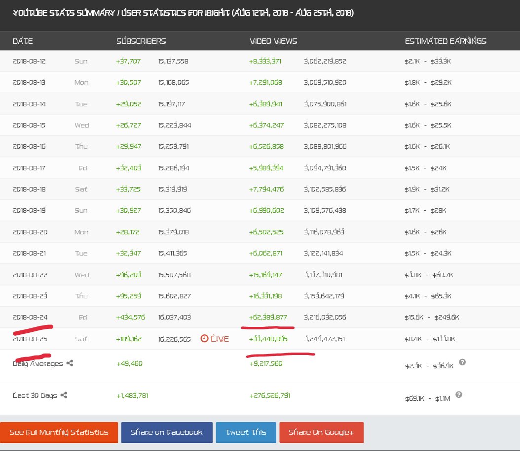Click Share On Google+ button
Viewport: 520px width, 451px height.
coord(321,432)
